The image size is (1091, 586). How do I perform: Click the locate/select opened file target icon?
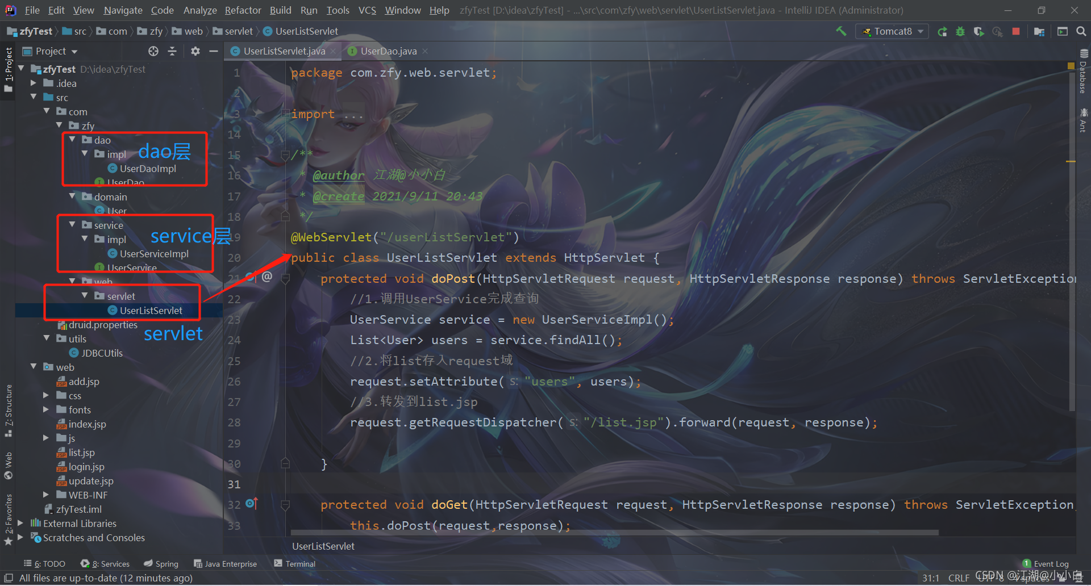point(153,51)
